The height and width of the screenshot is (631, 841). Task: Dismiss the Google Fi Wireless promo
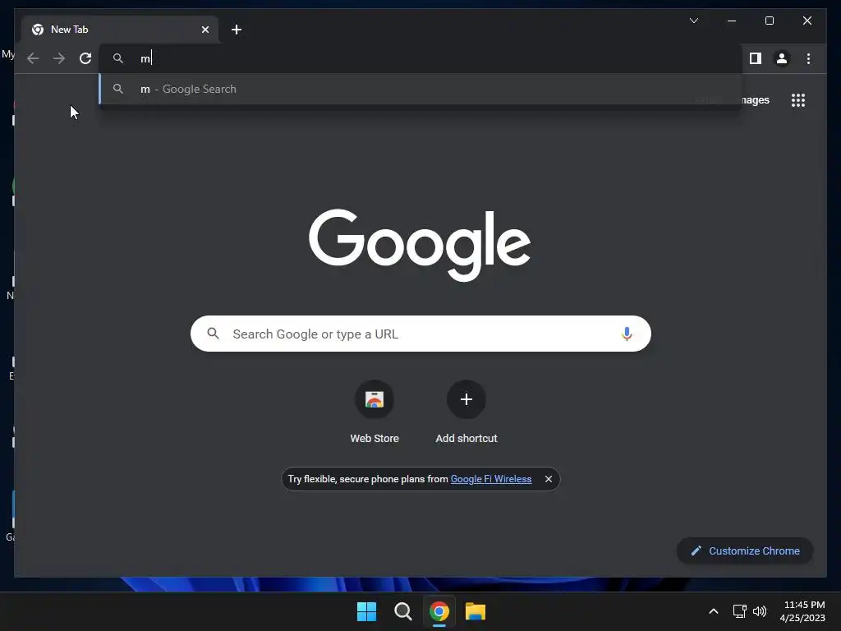(x=548, y=479)
